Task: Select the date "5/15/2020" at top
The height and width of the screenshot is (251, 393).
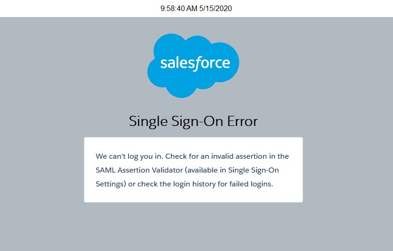Action: [x=216, y=9]
